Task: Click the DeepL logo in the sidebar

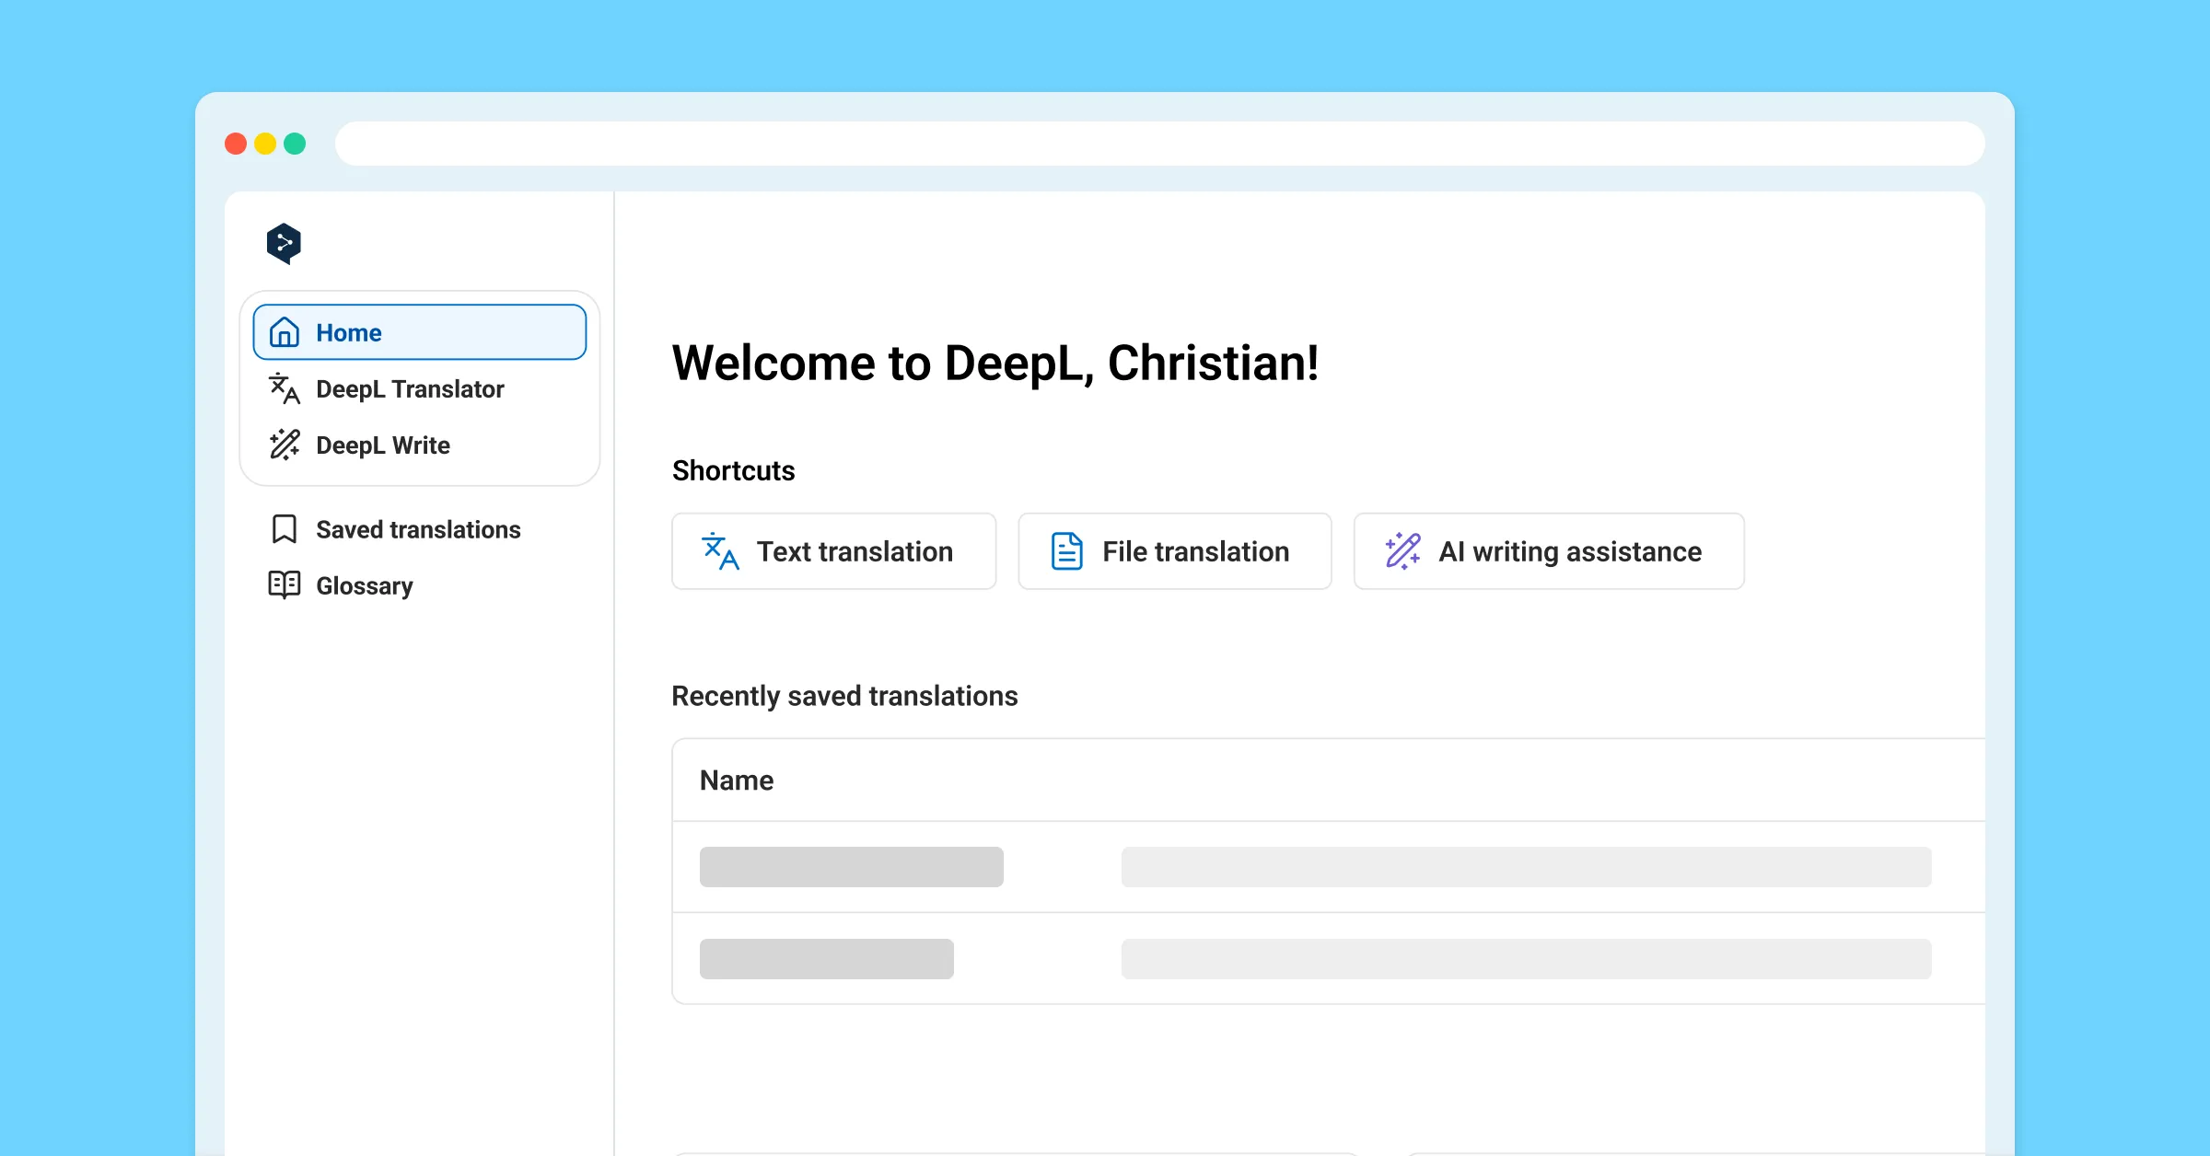Action: click(x=285, y=242)
